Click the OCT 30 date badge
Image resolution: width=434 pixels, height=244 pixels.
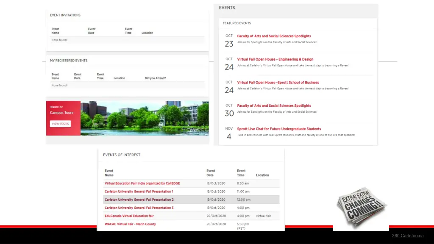click(229, 110)
